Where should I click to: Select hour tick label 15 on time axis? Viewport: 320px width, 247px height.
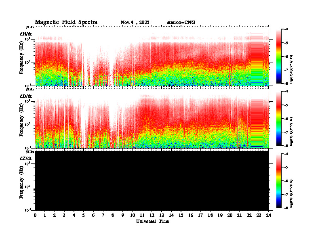point(181,215)
